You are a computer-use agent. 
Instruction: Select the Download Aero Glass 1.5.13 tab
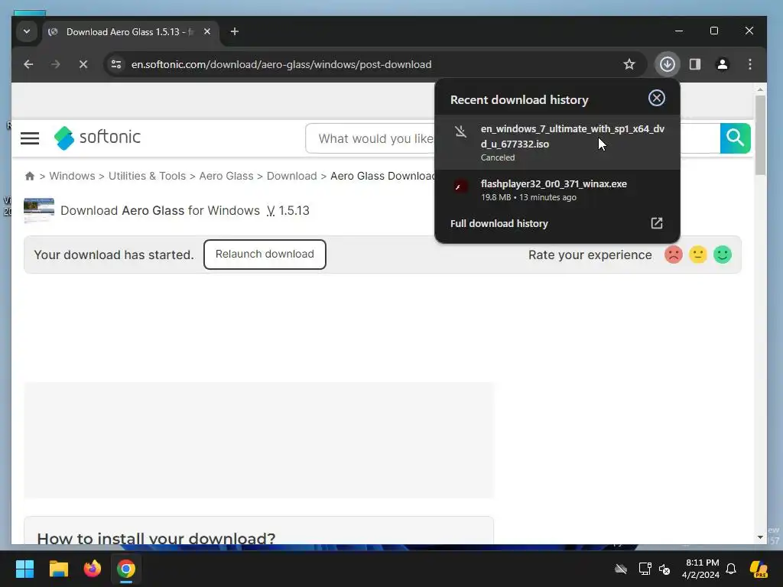point(130,32)
